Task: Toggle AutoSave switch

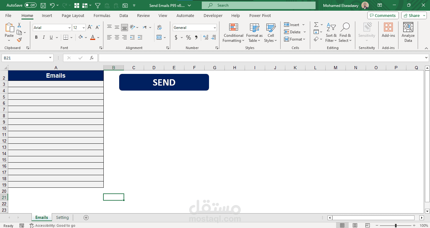Action: tap(31, 5)
